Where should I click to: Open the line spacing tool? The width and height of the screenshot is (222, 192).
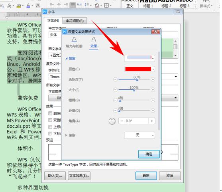pos(86,6)
